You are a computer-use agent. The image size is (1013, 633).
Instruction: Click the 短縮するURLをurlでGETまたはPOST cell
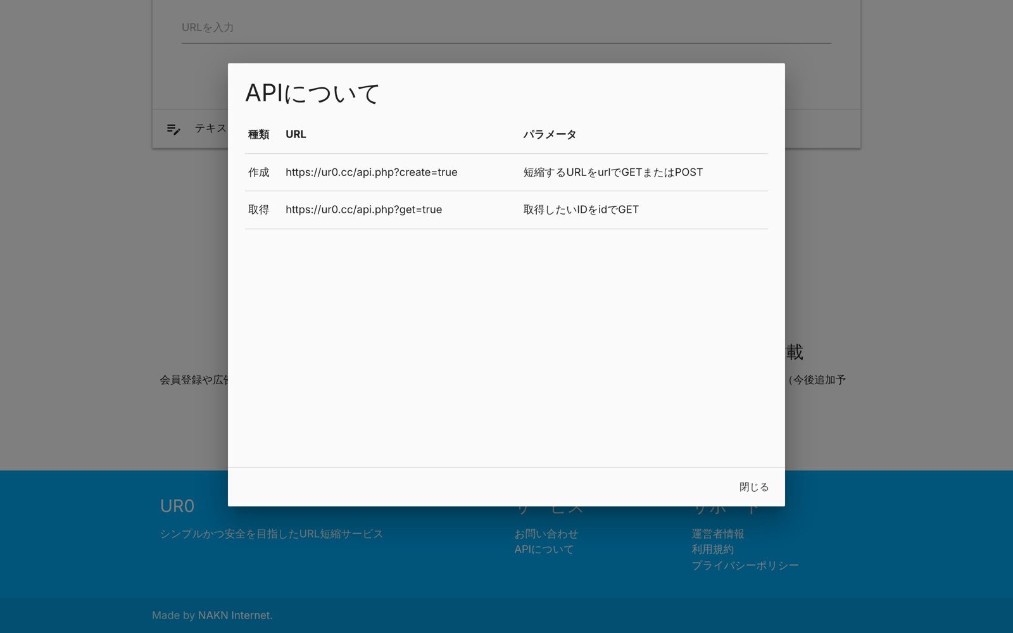(x=613, y=172)
